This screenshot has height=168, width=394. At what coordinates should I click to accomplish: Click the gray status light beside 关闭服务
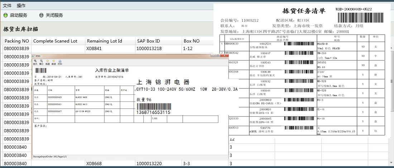42,15
